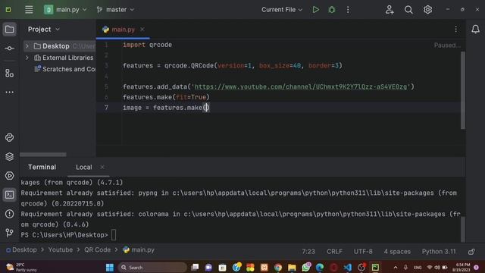Click gutter line number 7

coord(106,108)
